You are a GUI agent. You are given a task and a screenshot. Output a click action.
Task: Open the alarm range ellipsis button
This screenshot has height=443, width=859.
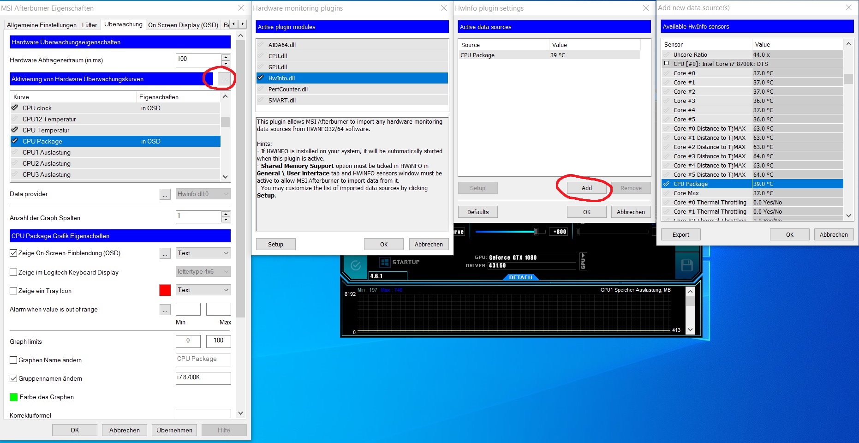165,310
